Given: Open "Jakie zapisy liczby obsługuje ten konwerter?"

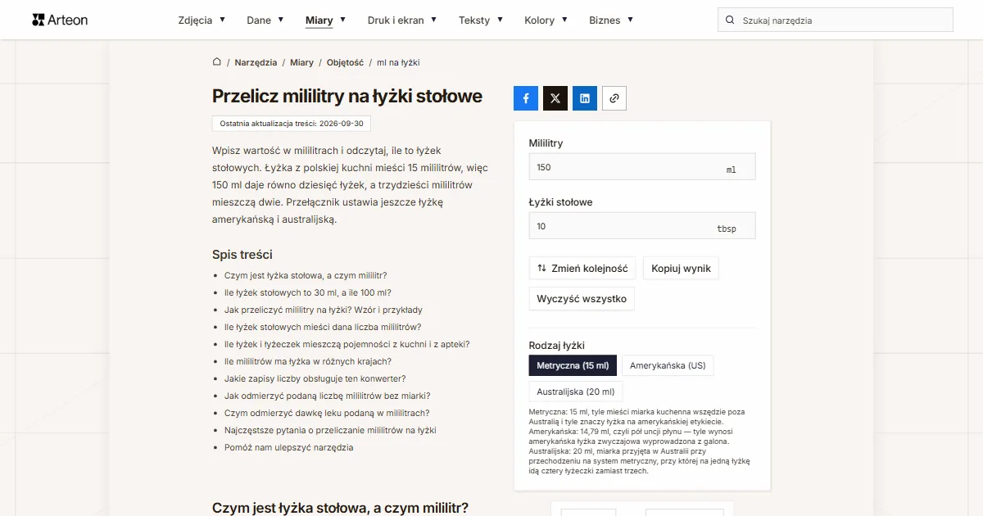Looking at the screenshot, I should (315, 378).
